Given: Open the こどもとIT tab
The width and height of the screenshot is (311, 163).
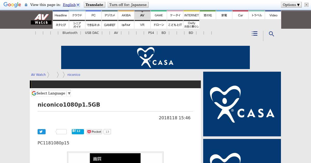Looking at the screenshot, I should pyautogui.click(x=175, y=25).
